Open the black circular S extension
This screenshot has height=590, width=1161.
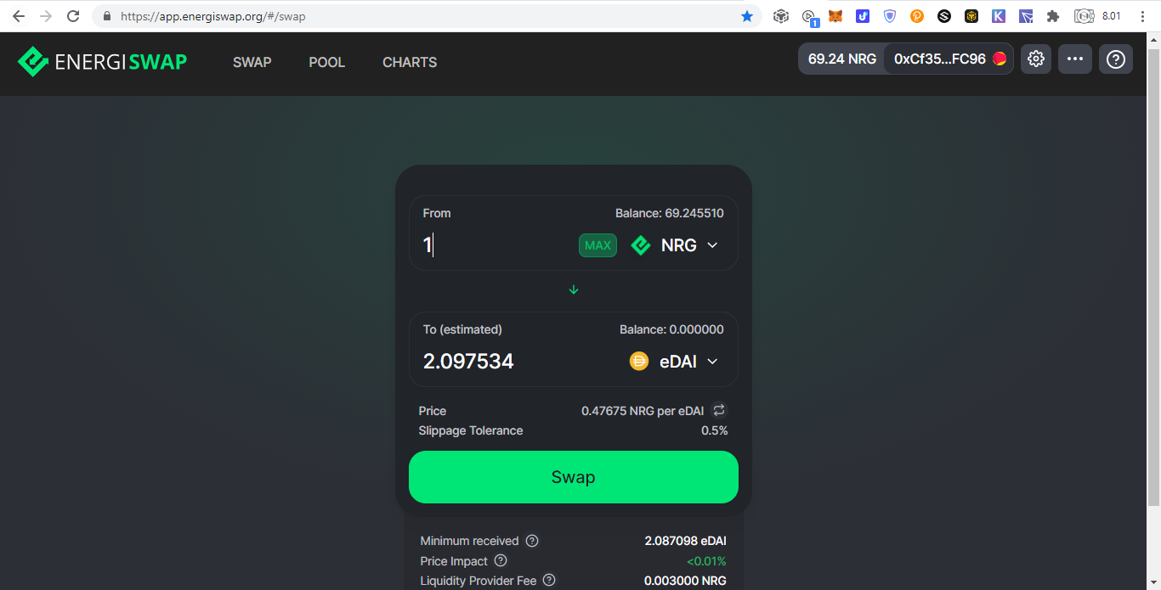point(944,16)
